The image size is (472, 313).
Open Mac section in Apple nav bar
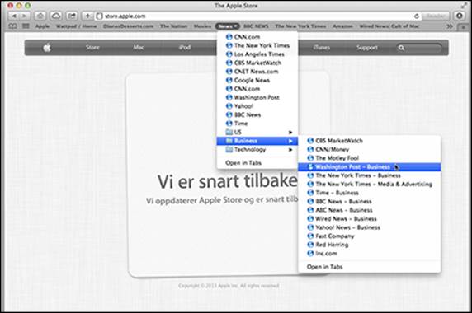coord(139,48)
